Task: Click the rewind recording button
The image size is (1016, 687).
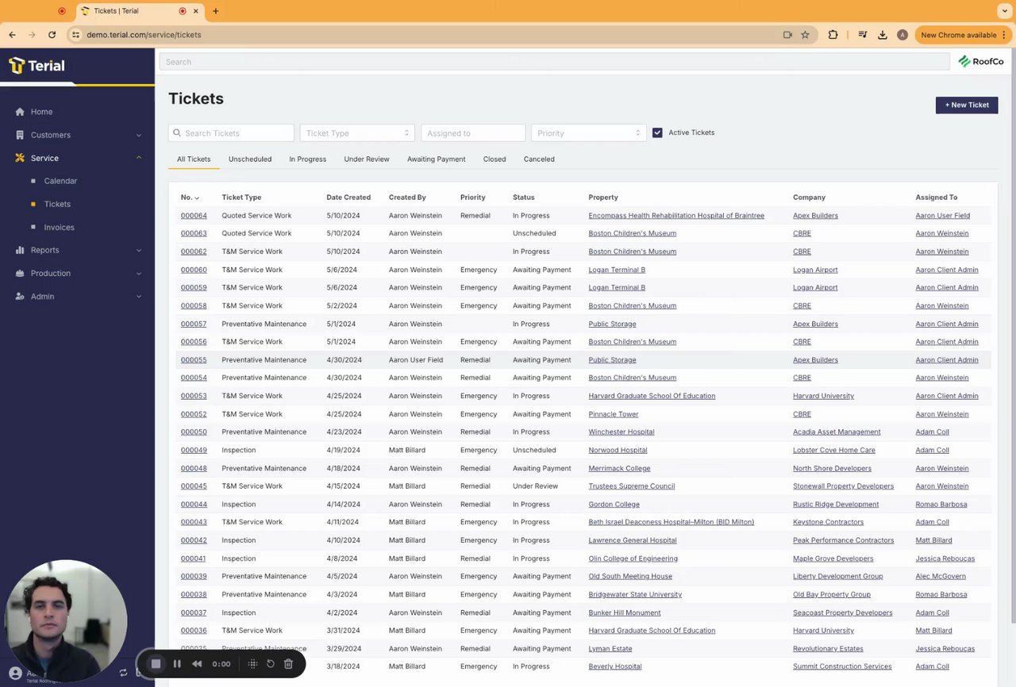Action: [x=197, y=664]
